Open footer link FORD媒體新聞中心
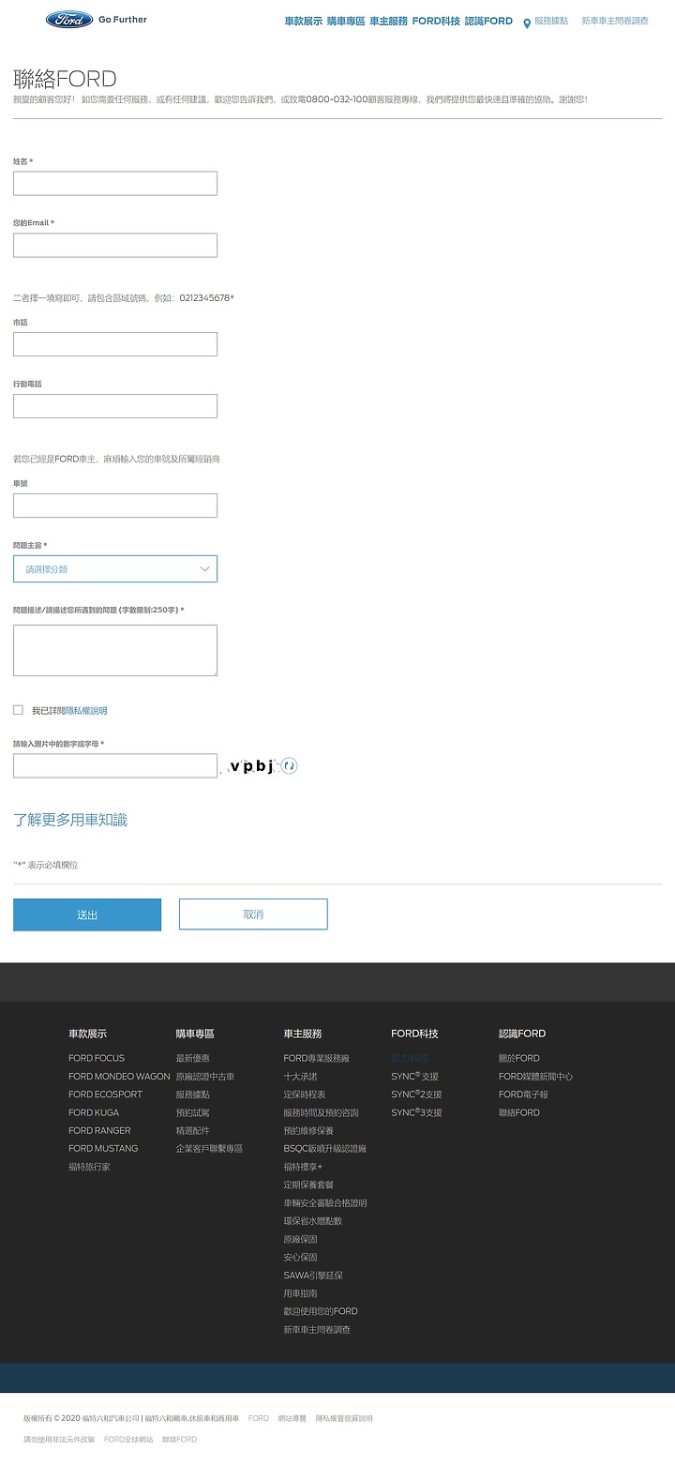Viewport: 675px width, 1465px height. click(535, 1077)
